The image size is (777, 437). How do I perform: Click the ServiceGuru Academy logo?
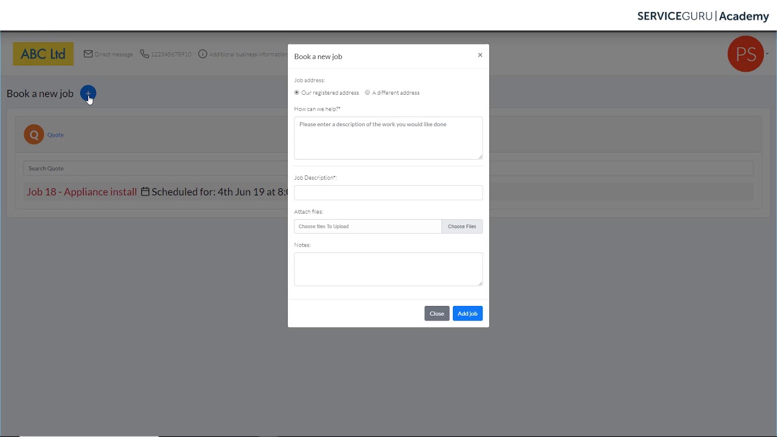[703, 16]
